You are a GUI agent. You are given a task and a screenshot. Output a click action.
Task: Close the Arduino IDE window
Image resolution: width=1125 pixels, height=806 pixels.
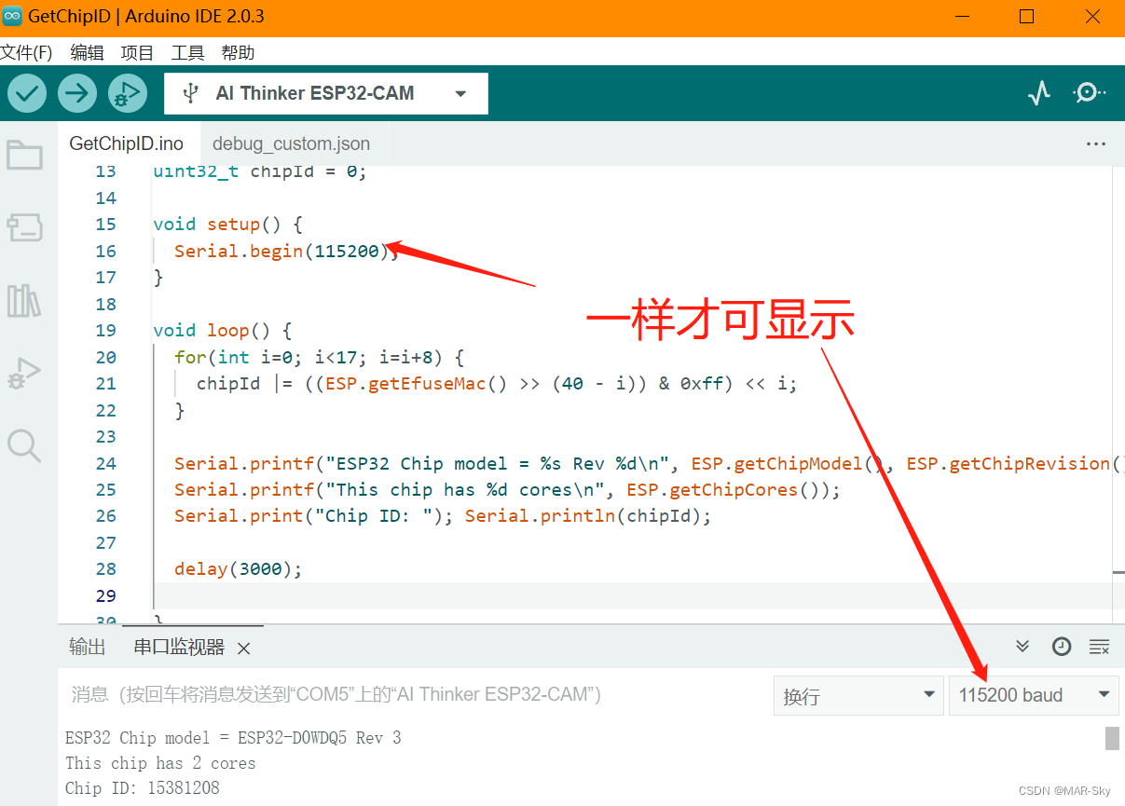[x=1093, y=17]
